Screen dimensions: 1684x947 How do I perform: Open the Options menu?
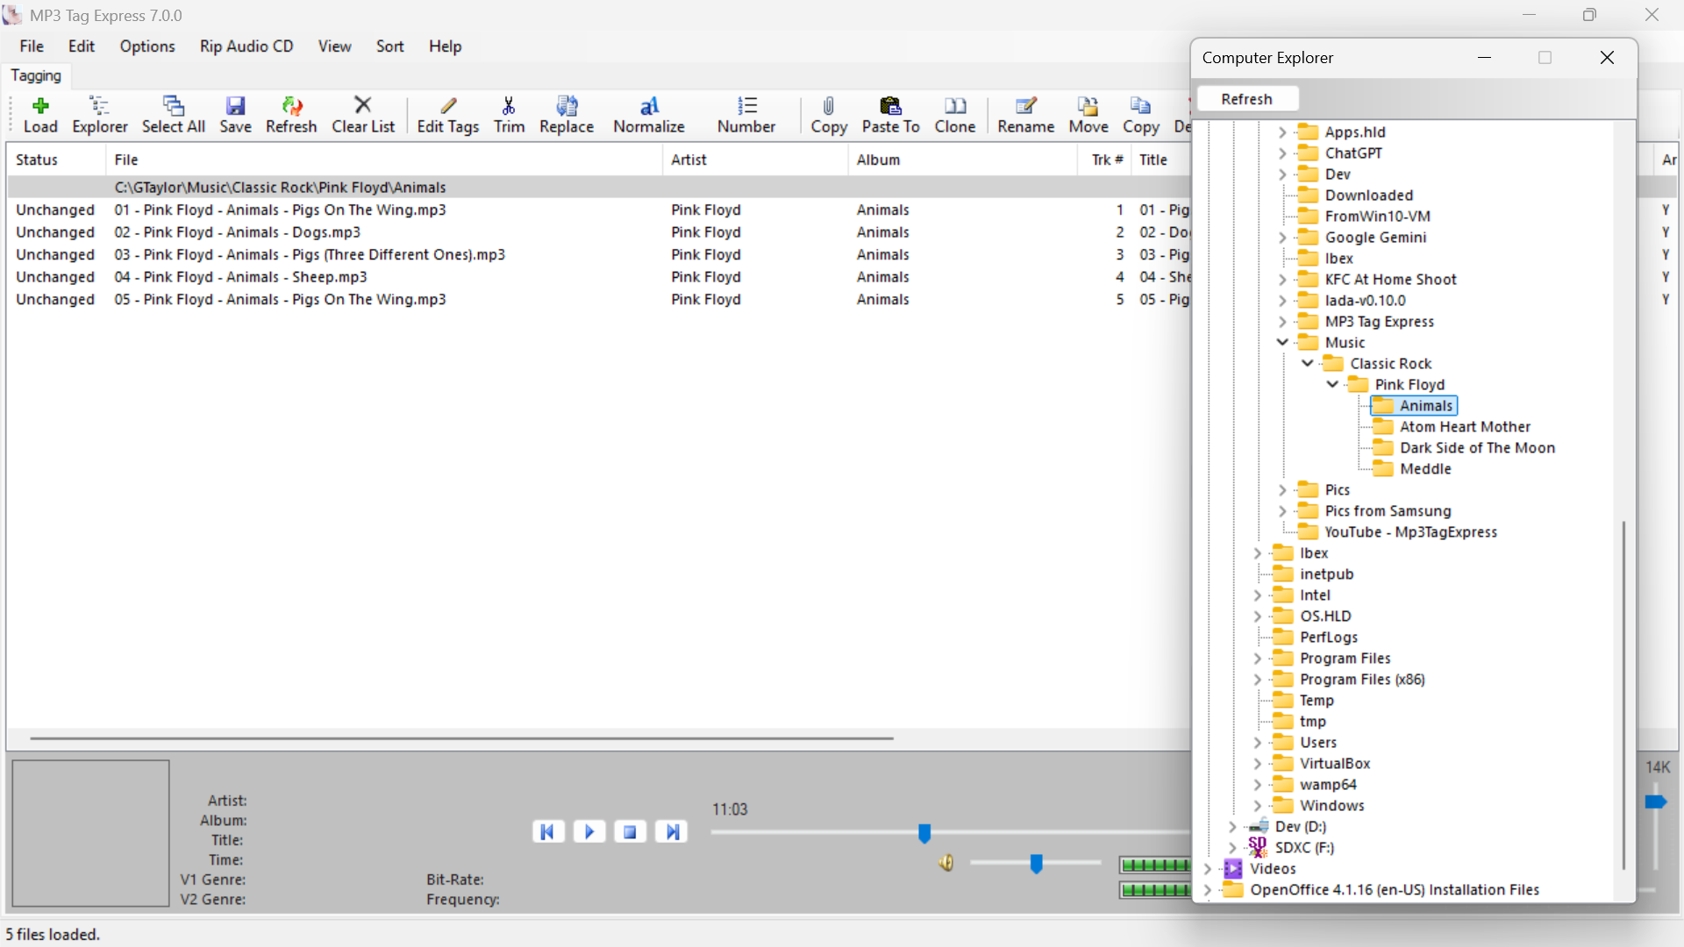coord(147,46)
